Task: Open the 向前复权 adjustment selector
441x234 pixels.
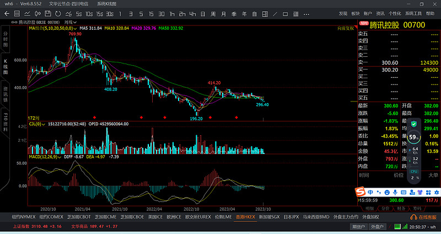Action: point(346,29)
